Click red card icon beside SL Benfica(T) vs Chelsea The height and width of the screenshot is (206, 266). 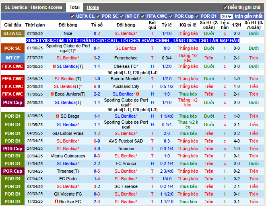point(54,66)
